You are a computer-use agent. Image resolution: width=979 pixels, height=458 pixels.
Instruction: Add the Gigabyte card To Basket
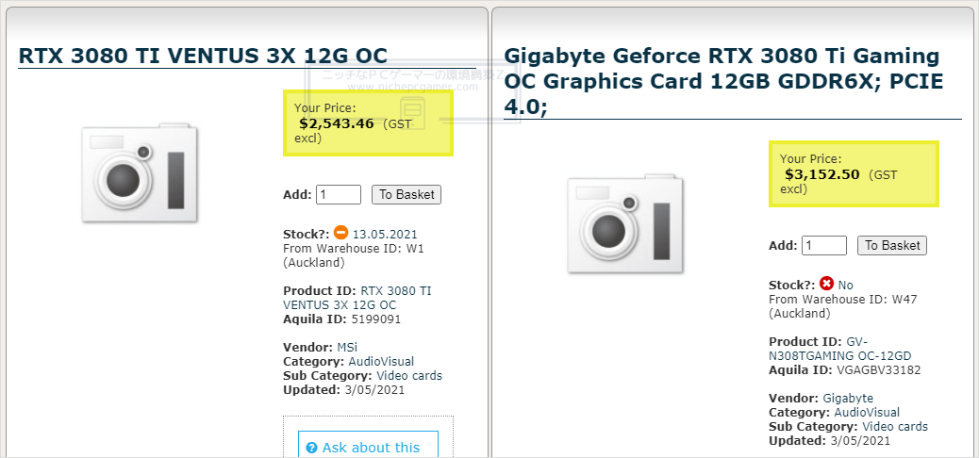pyautogui.click(x=892, y=245)
